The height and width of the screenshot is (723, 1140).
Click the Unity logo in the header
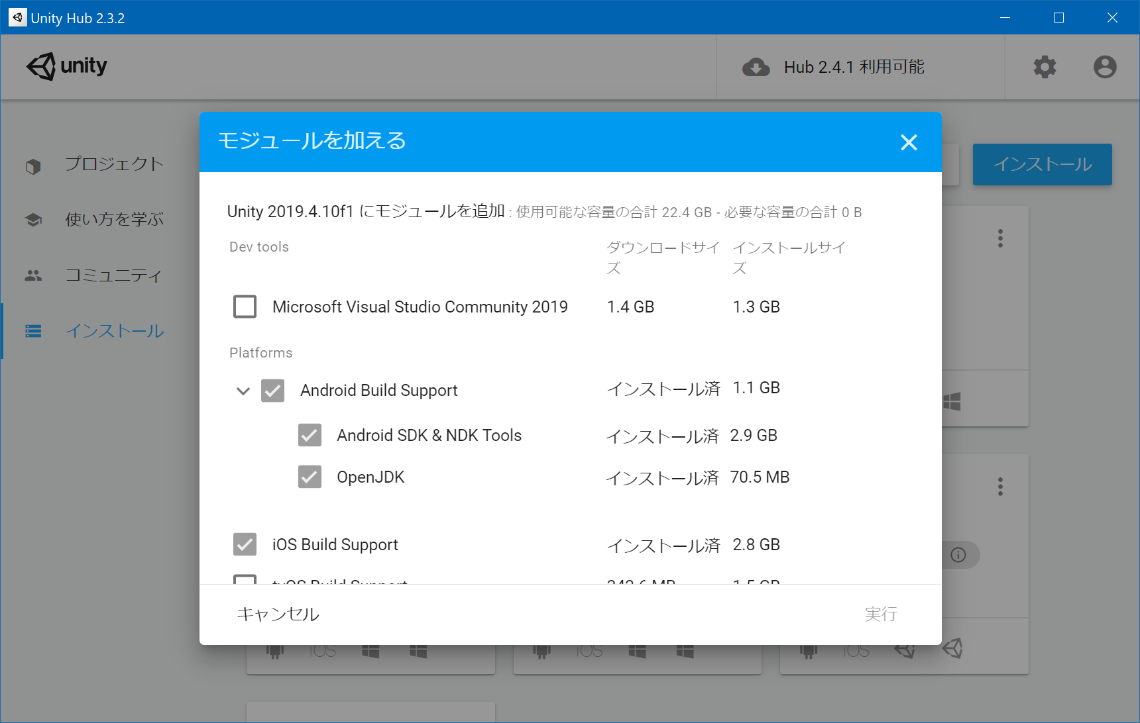(x=67, y=66)
